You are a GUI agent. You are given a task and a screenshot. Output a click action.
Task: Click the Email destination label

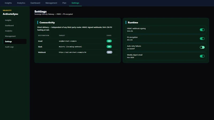[40, 41]
